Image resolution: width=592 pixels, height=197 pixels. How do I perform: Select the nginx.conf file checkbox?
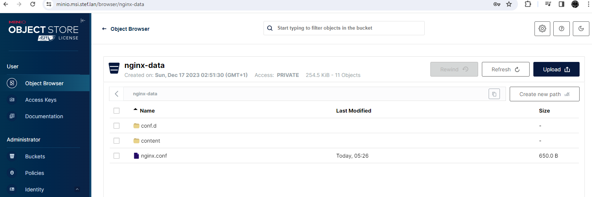[117, 156]
